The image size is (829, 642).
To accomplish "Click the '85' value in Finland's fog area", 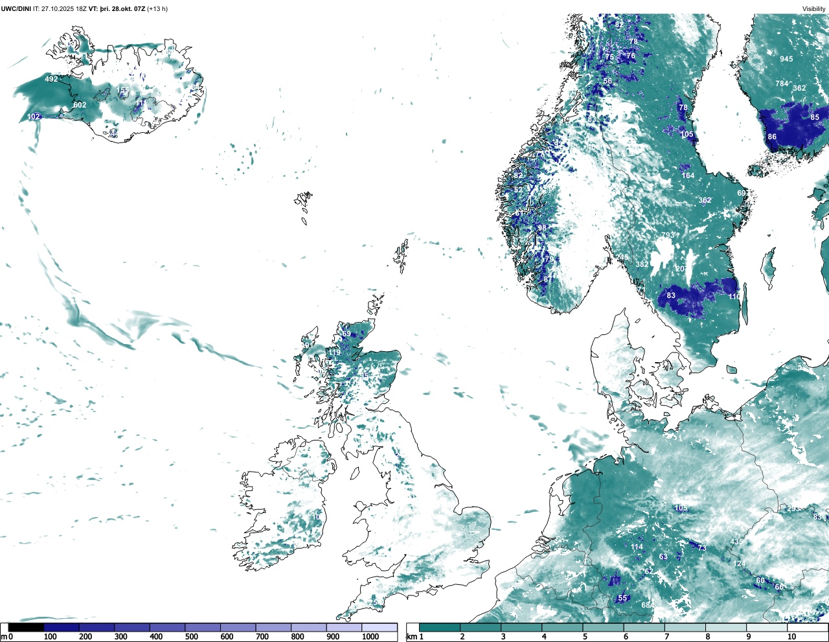I will (x=815, y=117).
